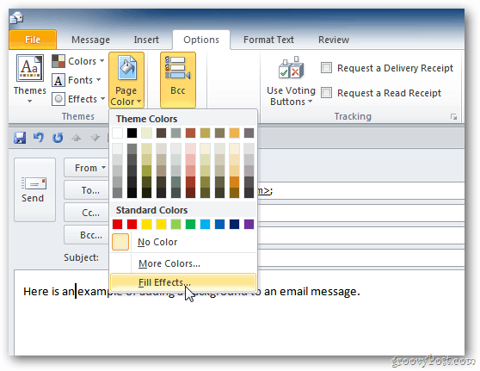This screenshot has width=480, height=371.
Task: Send the email message
Action: (x=34, y=189)
